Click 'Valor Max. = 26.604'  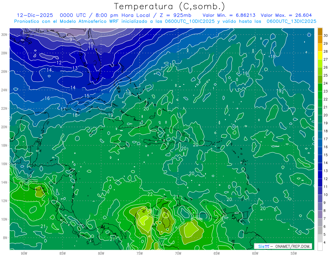pos(286,15)
